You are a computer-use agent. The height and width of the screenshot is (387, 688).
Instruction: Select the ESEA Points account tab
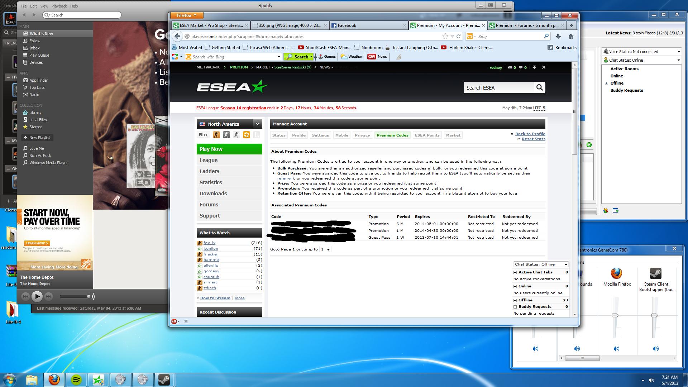coord(427,135)
